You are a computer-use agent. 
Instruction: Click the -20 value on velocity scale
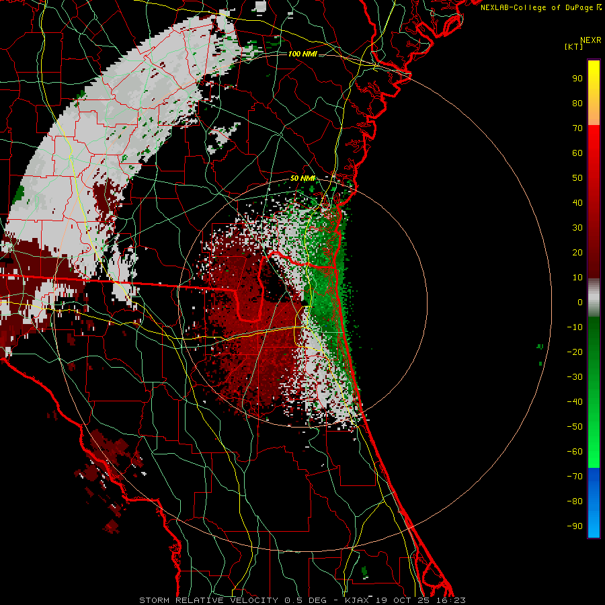[575, 352]
